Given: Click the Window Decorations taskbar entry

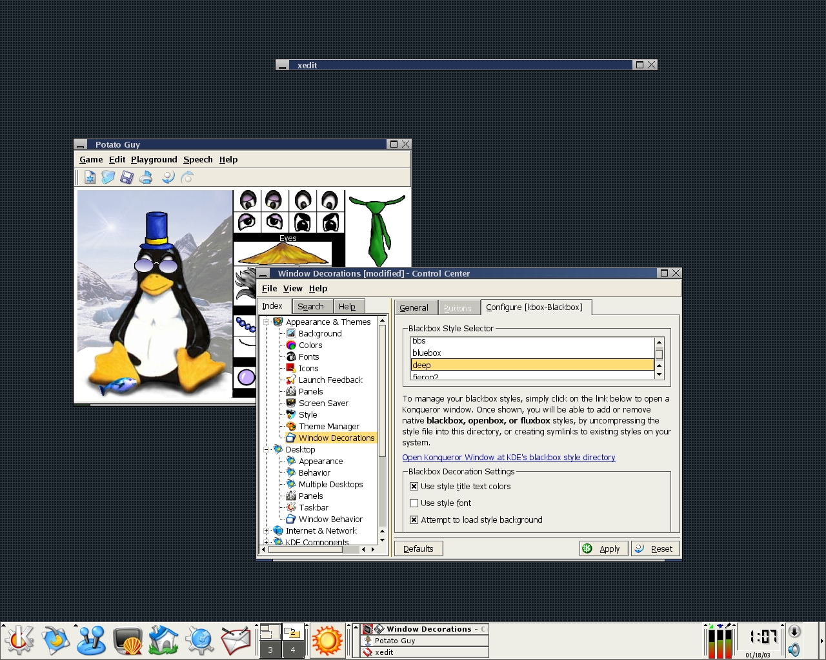Looking at the screenshot, I should click(x=425, y=629).
